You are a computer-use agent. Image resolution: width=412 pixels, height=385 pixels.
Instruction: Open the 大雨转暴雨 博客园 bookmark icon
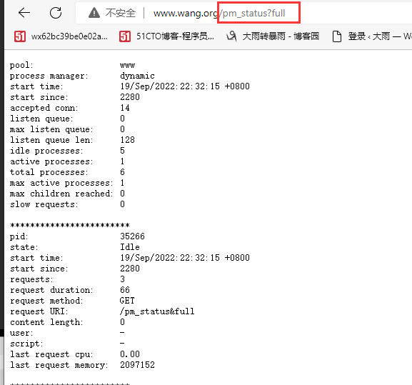[x=231, y=36]
